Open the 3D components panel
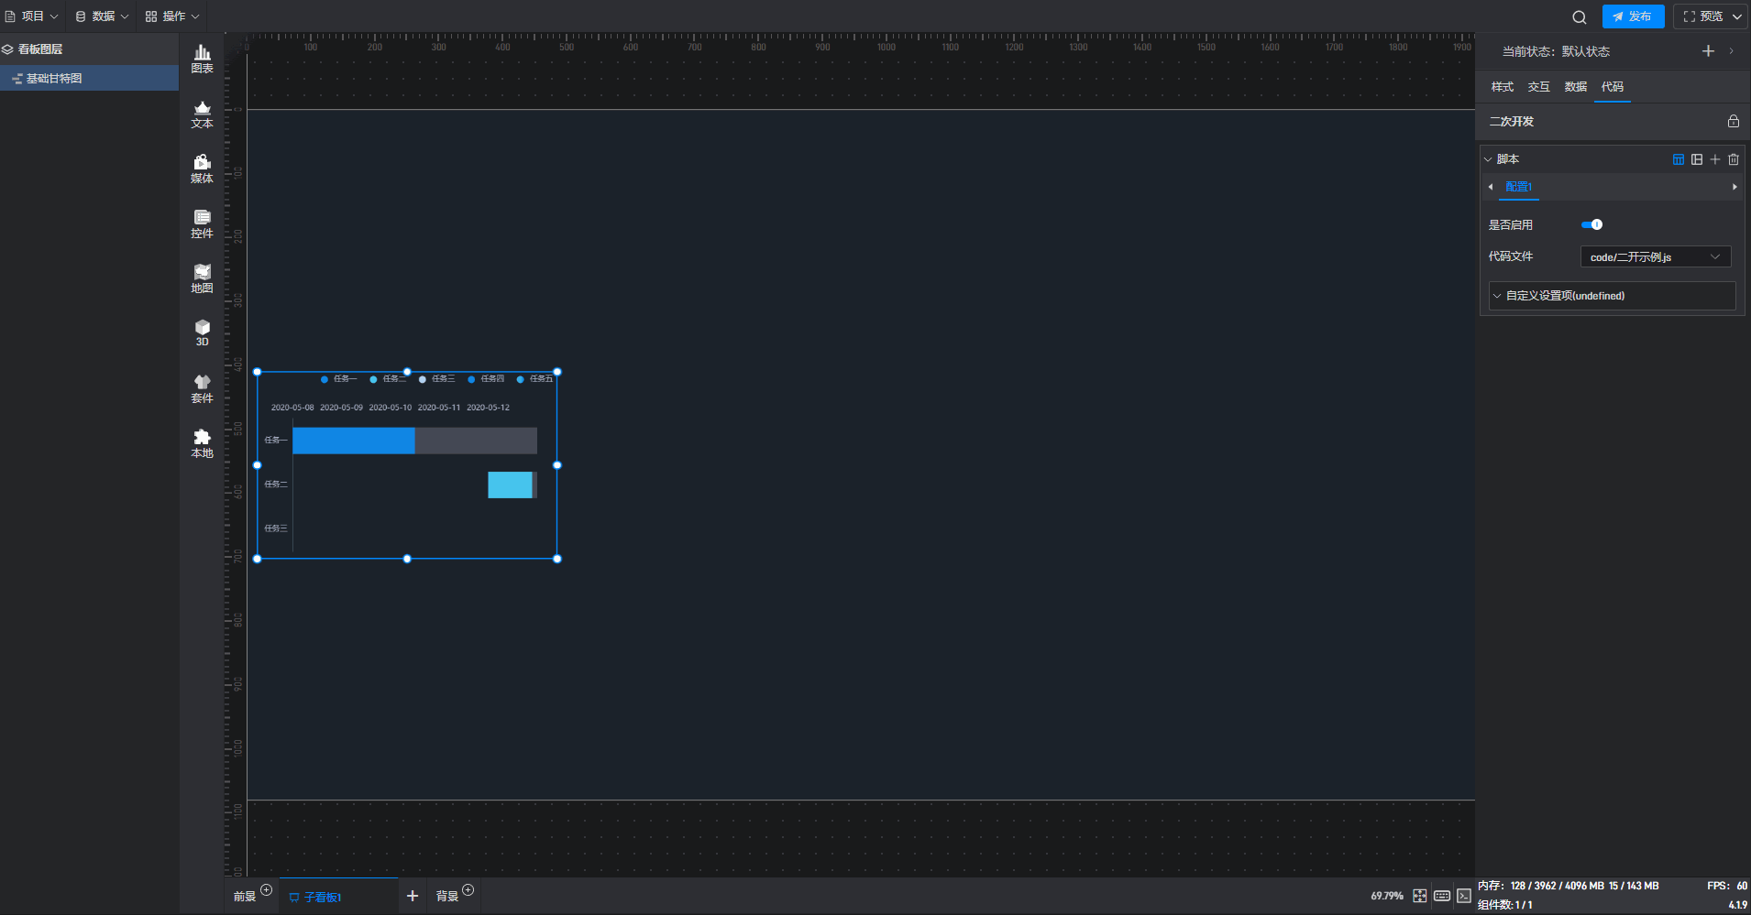Viewport: 1751px width, 915px height. (202, 332)
